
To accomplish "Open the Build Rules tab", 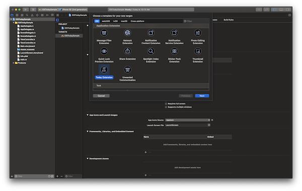I will 229,20.
